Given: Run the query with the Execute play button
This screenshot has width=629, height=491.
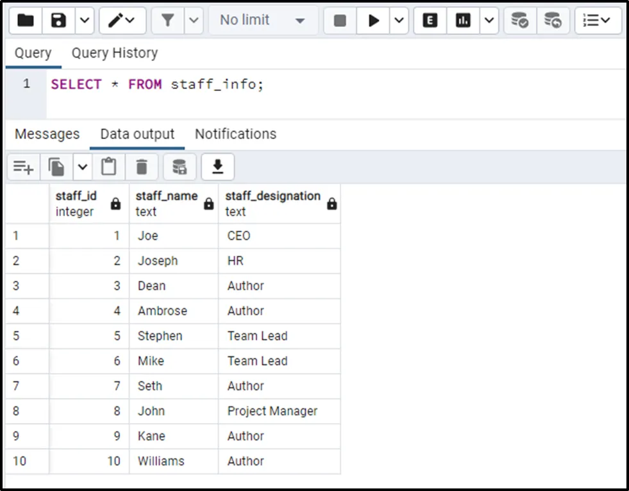Looking at the screenshot, I should click(x=373, y=21).
